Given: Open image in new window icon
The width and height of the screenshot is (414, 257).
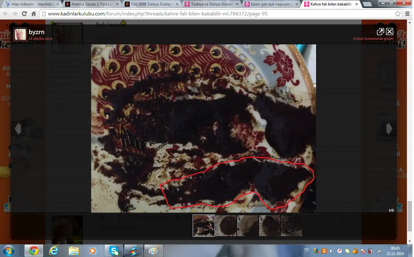Looking at the screenshot, I should [380, 31].
